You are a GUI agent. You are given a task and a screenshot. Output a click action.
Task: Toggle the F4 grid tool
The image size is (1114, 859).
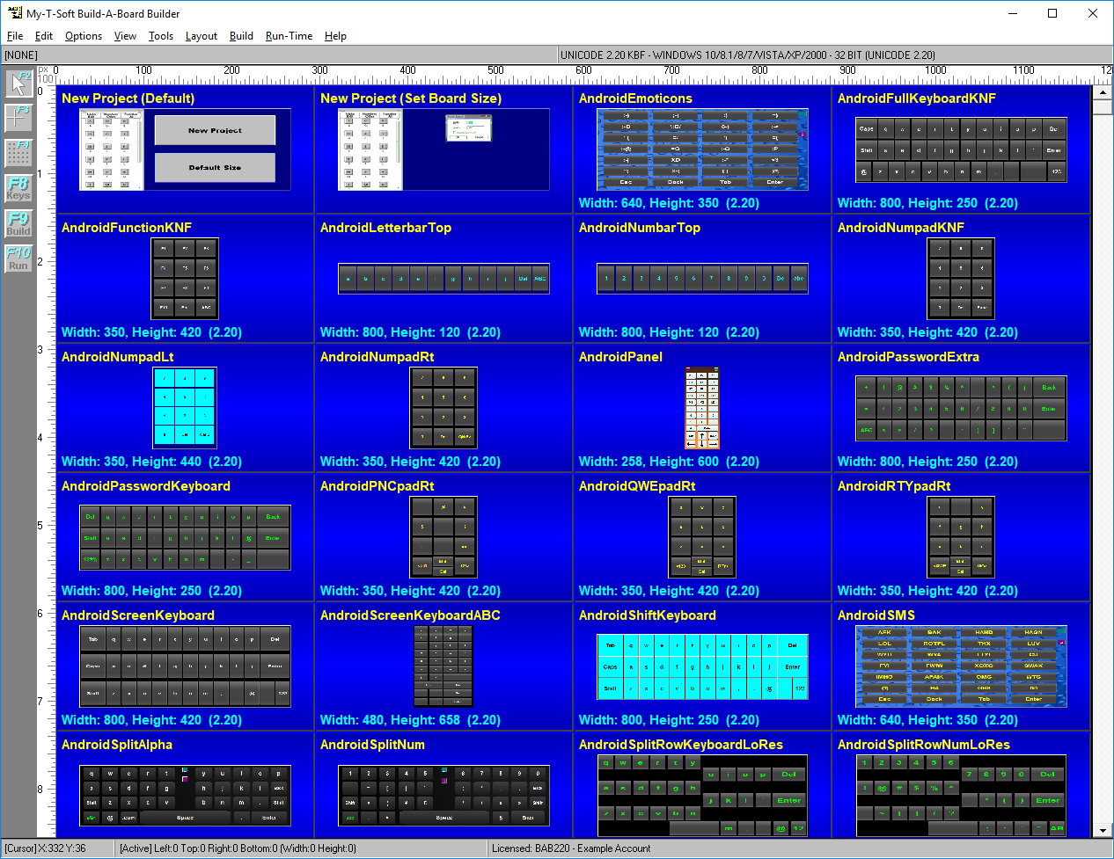(18, 152)
